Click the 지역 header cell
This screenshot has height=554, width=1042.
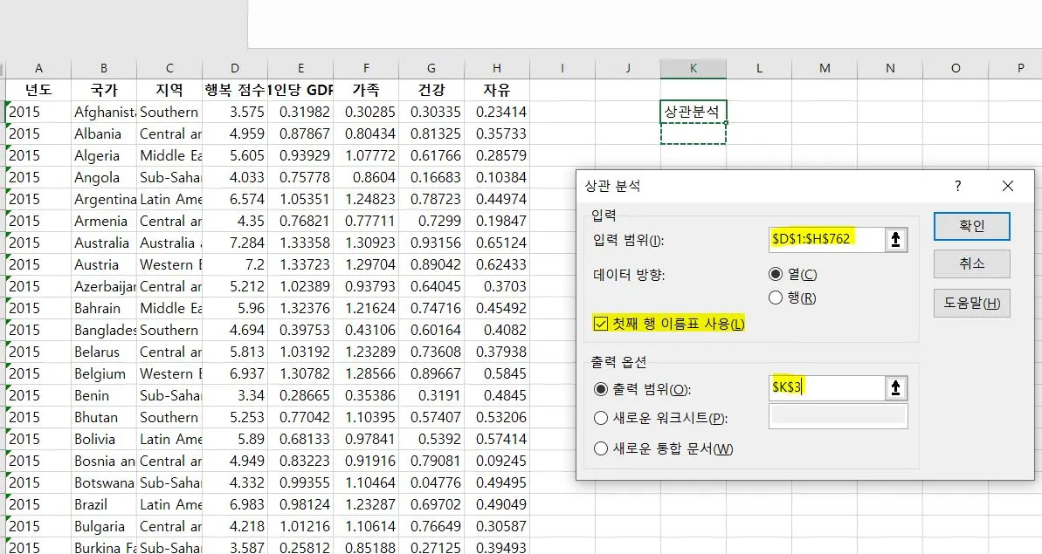pos(169,90)
